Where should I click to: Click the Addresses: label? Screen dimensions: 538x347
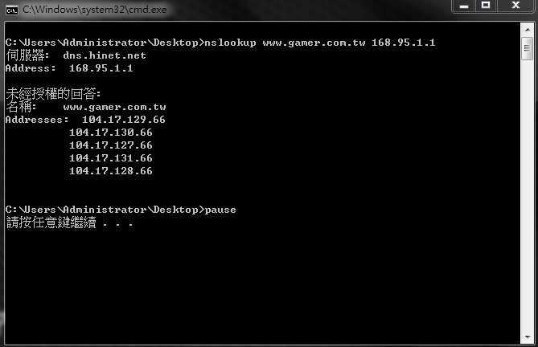click(x=37, y=120)
